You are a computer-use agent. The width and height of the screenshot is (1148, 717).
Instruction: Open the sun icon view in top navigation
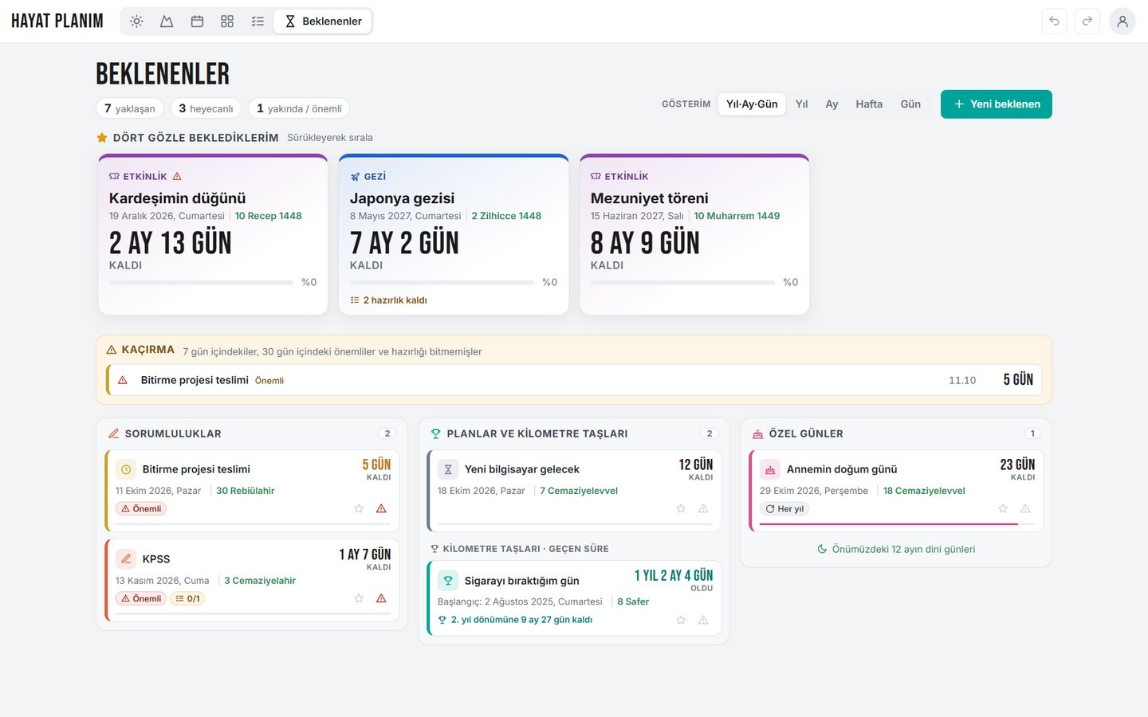pos(136,22)
